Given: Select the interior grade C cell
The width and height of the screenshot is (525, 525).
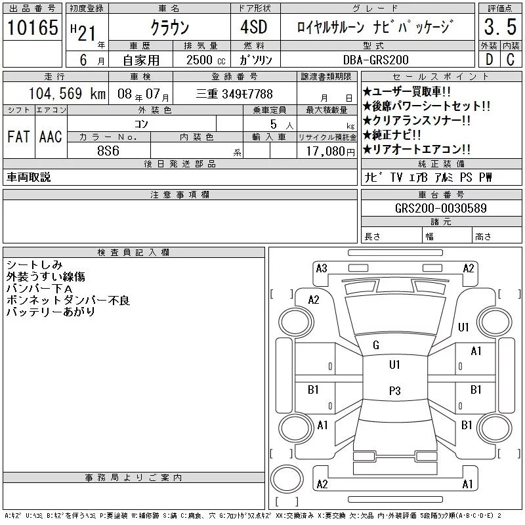Looking at the screenshot, I should pyautogui.click(x=511, y=59).
